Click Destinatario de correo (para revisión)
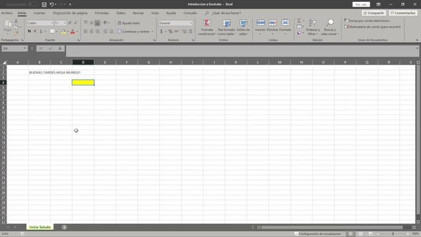This screenshot has height=237, width=421. pyautogui.click(x=372, y=27)
